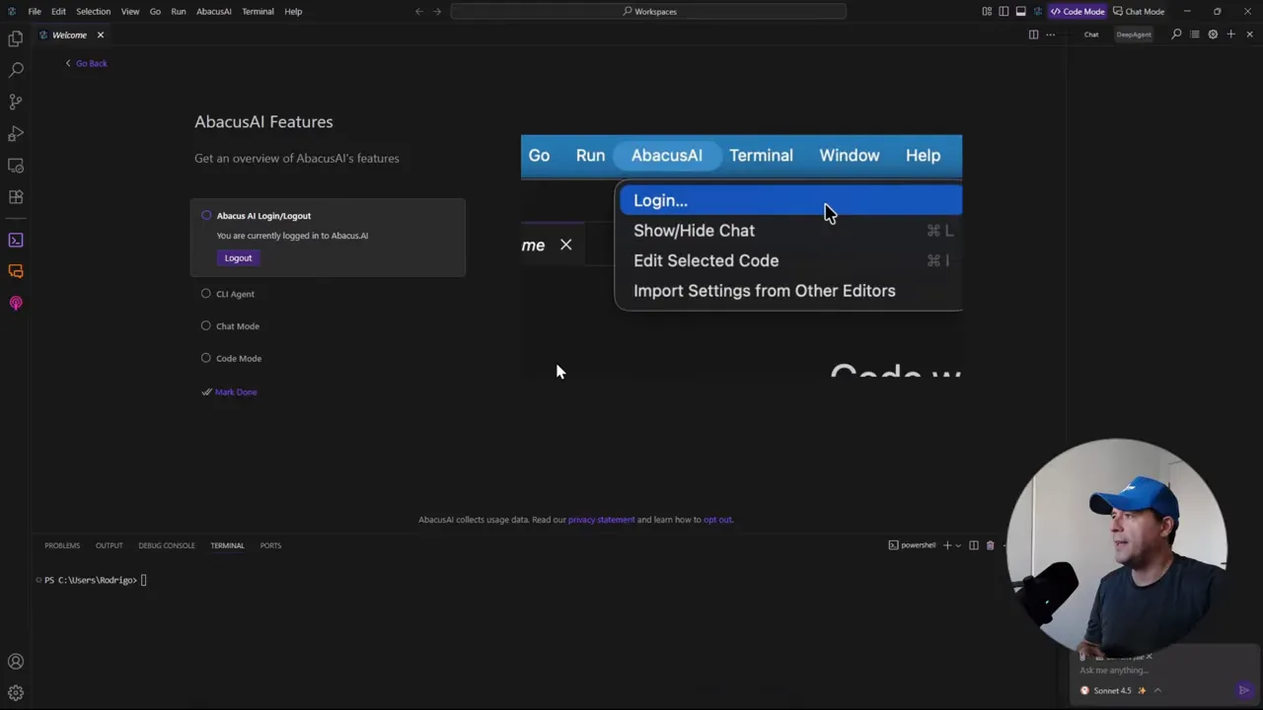Open the Run and Debug view
This screenshot has height=710, width=1263.
pos(16,133)
